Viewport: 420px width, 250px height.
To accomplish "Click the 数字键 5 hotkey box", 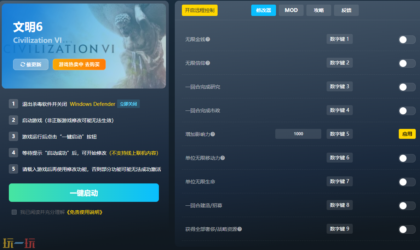I will [x=339, y=134].
